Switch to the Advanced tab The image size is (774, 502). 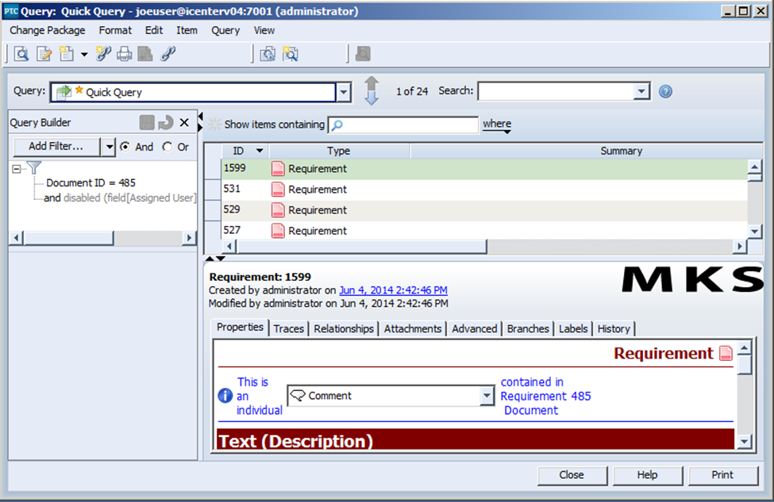tap(475, 328)
